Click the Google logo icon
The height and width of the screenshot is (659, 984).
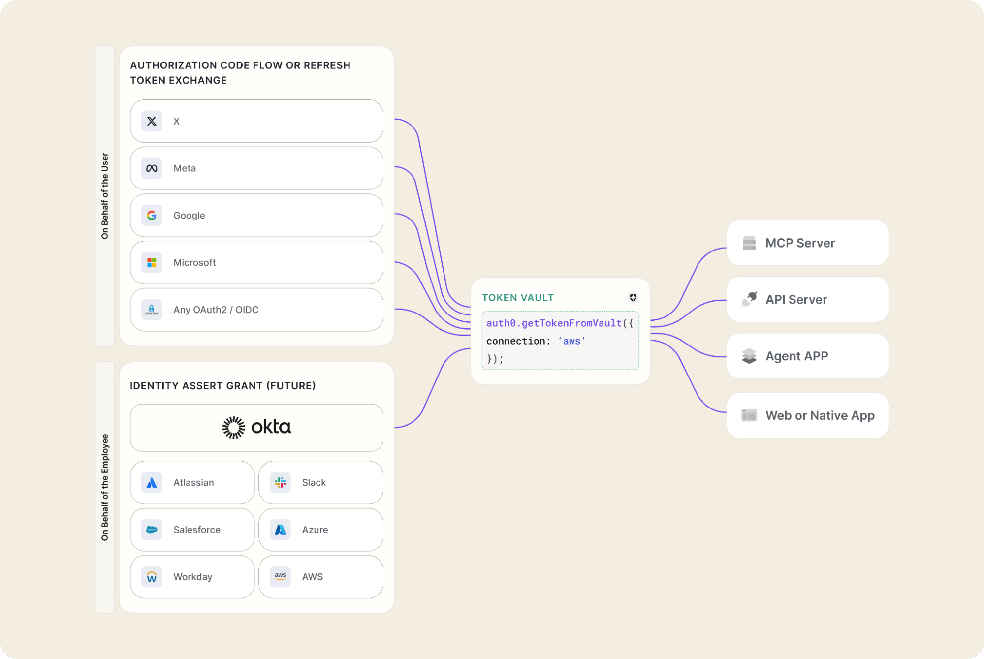(152, 215)
